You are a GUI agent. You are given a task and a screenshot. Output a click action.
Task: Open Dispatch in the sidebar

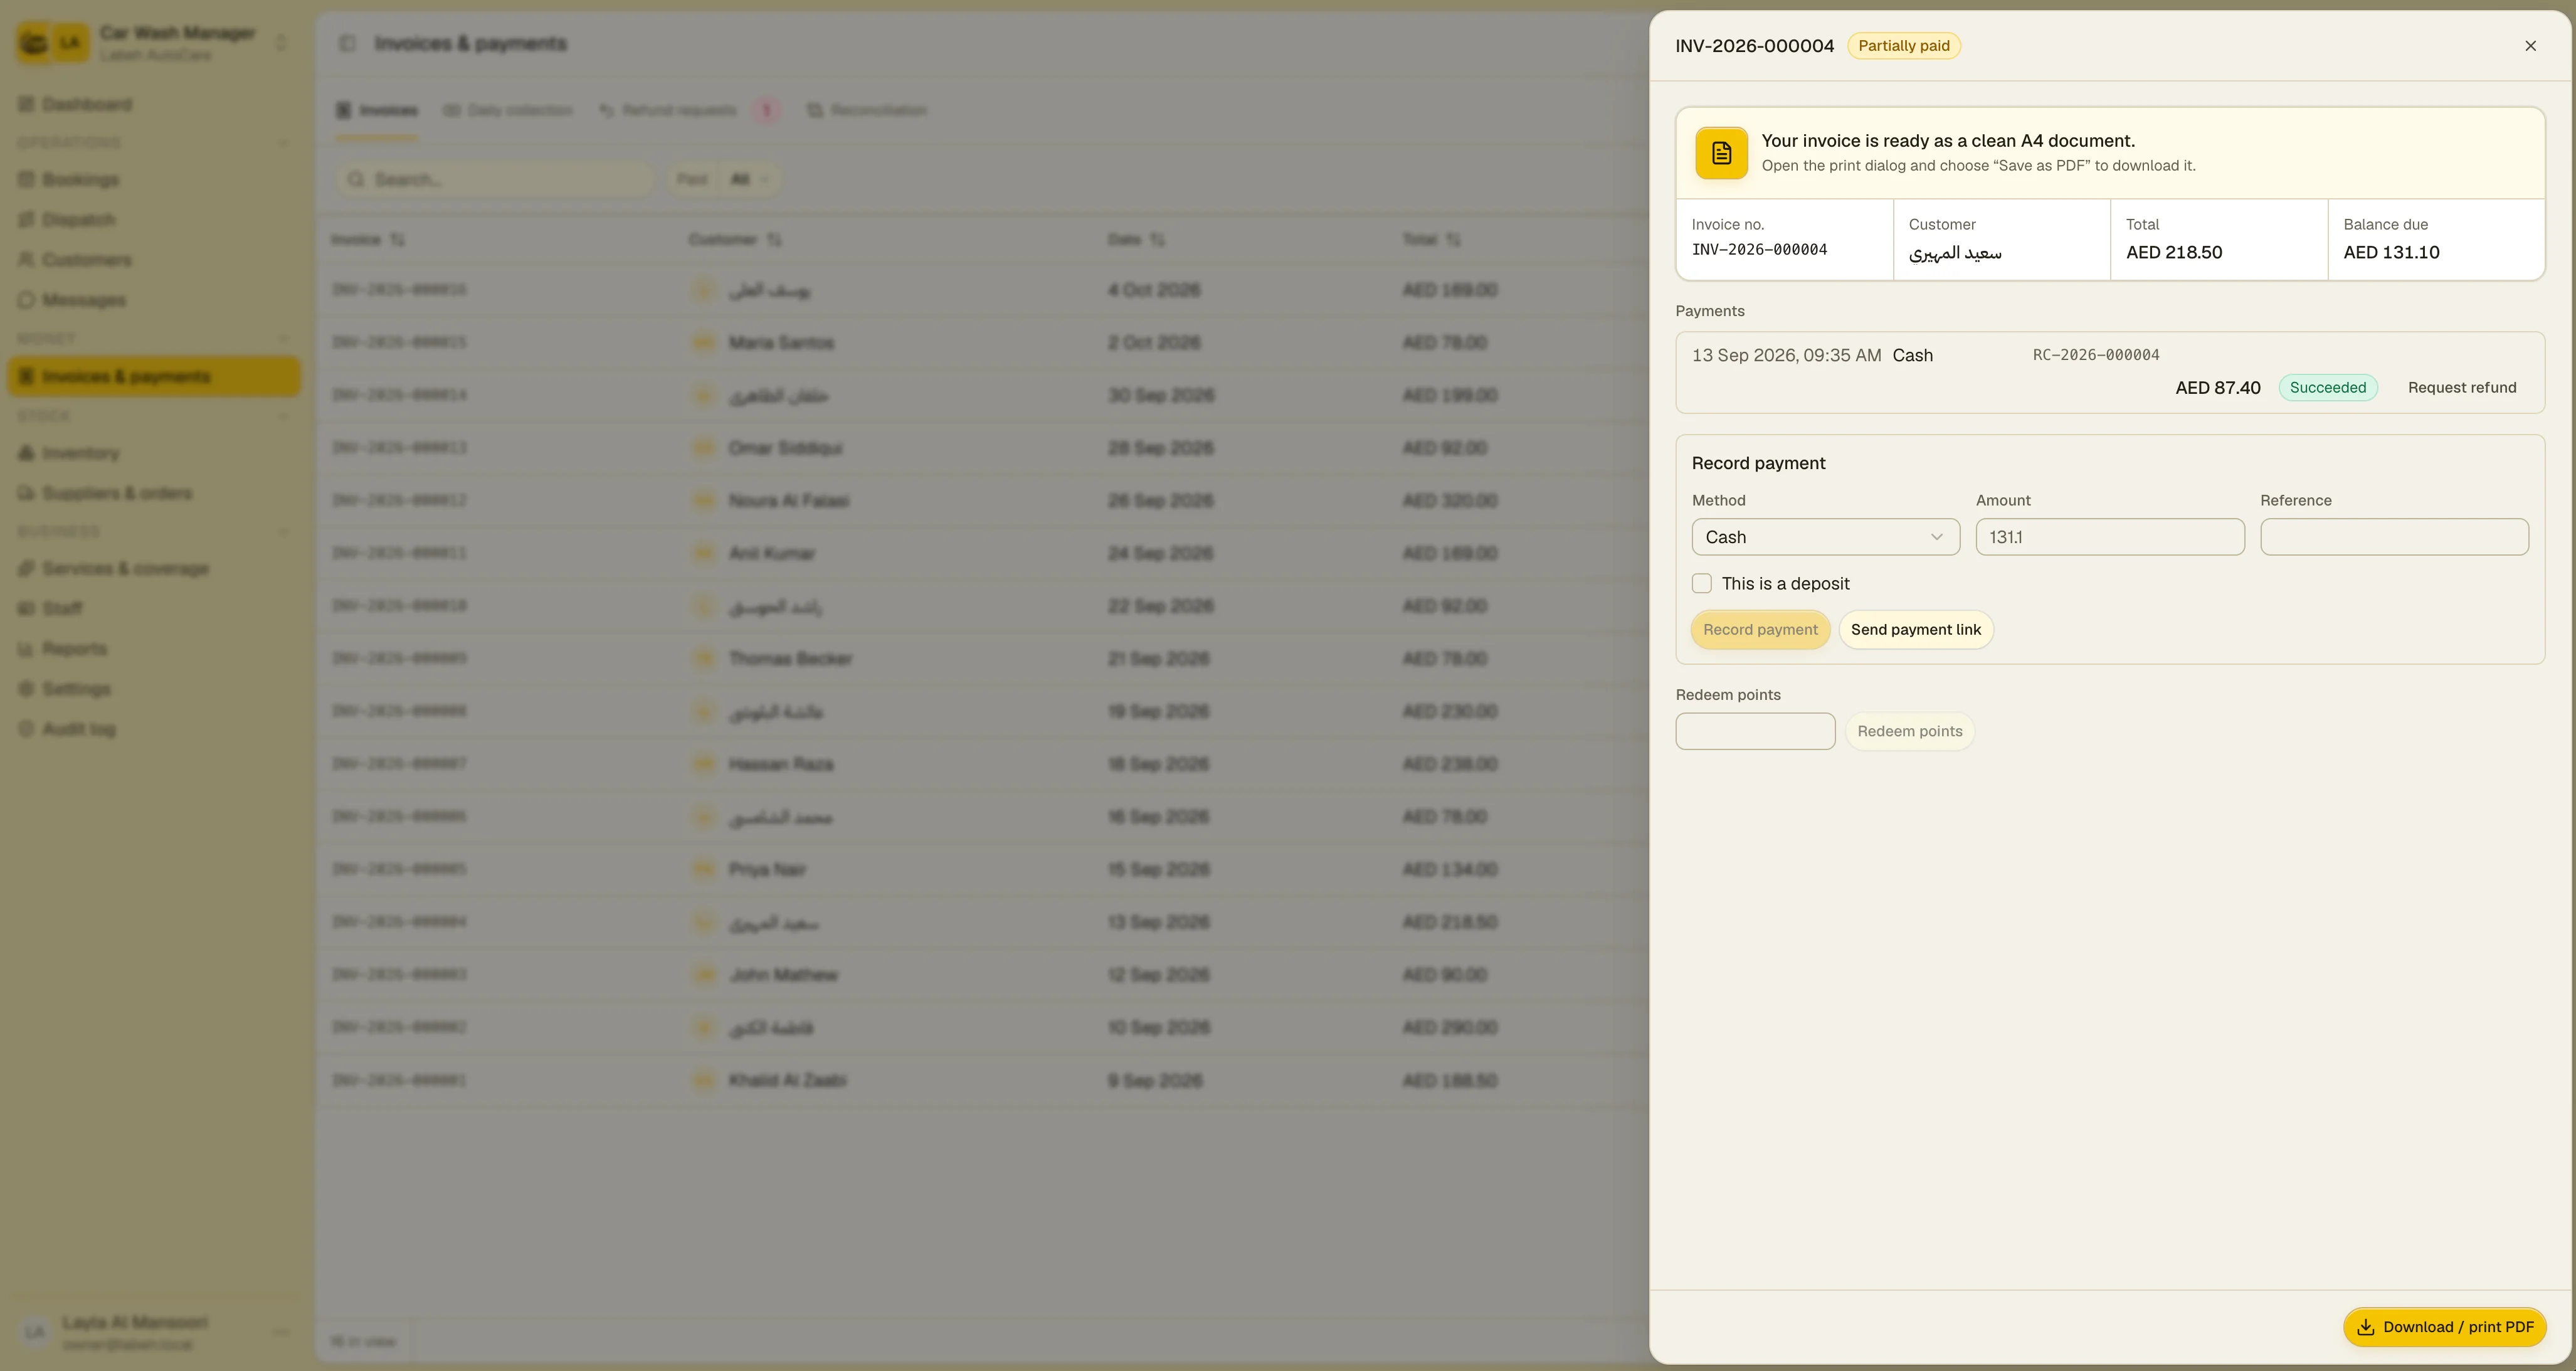coord(154,220)
